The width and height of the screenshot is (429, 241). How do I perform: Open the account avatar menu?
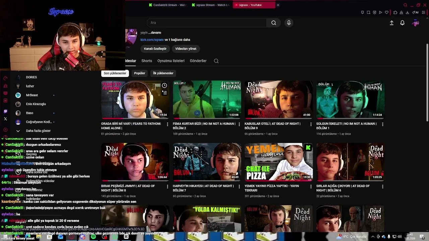(416, 23)
